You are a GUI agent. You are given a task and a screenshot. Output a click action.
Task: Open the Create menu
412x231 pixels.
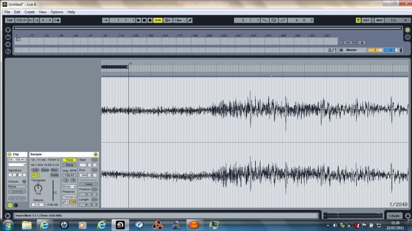point(30,11)
